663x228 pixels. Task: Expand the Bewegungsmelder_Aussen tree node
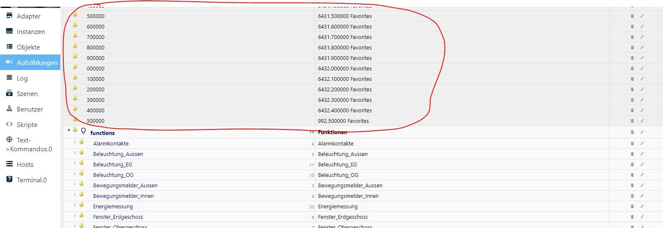pyautogui.click(x=75, y=184)
